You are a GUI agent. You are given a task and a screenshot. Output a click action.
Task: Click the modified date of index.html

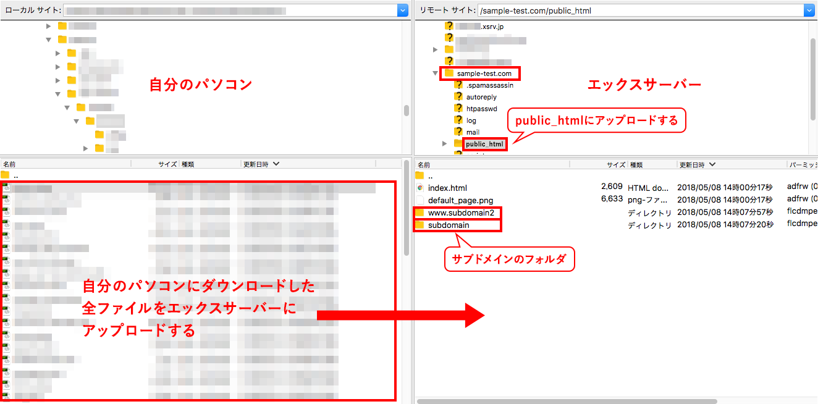(x=725, y=188)
